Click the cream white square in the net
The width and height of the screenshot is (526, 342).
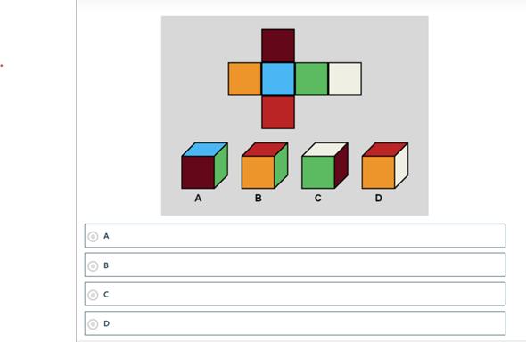click(345, 79)
